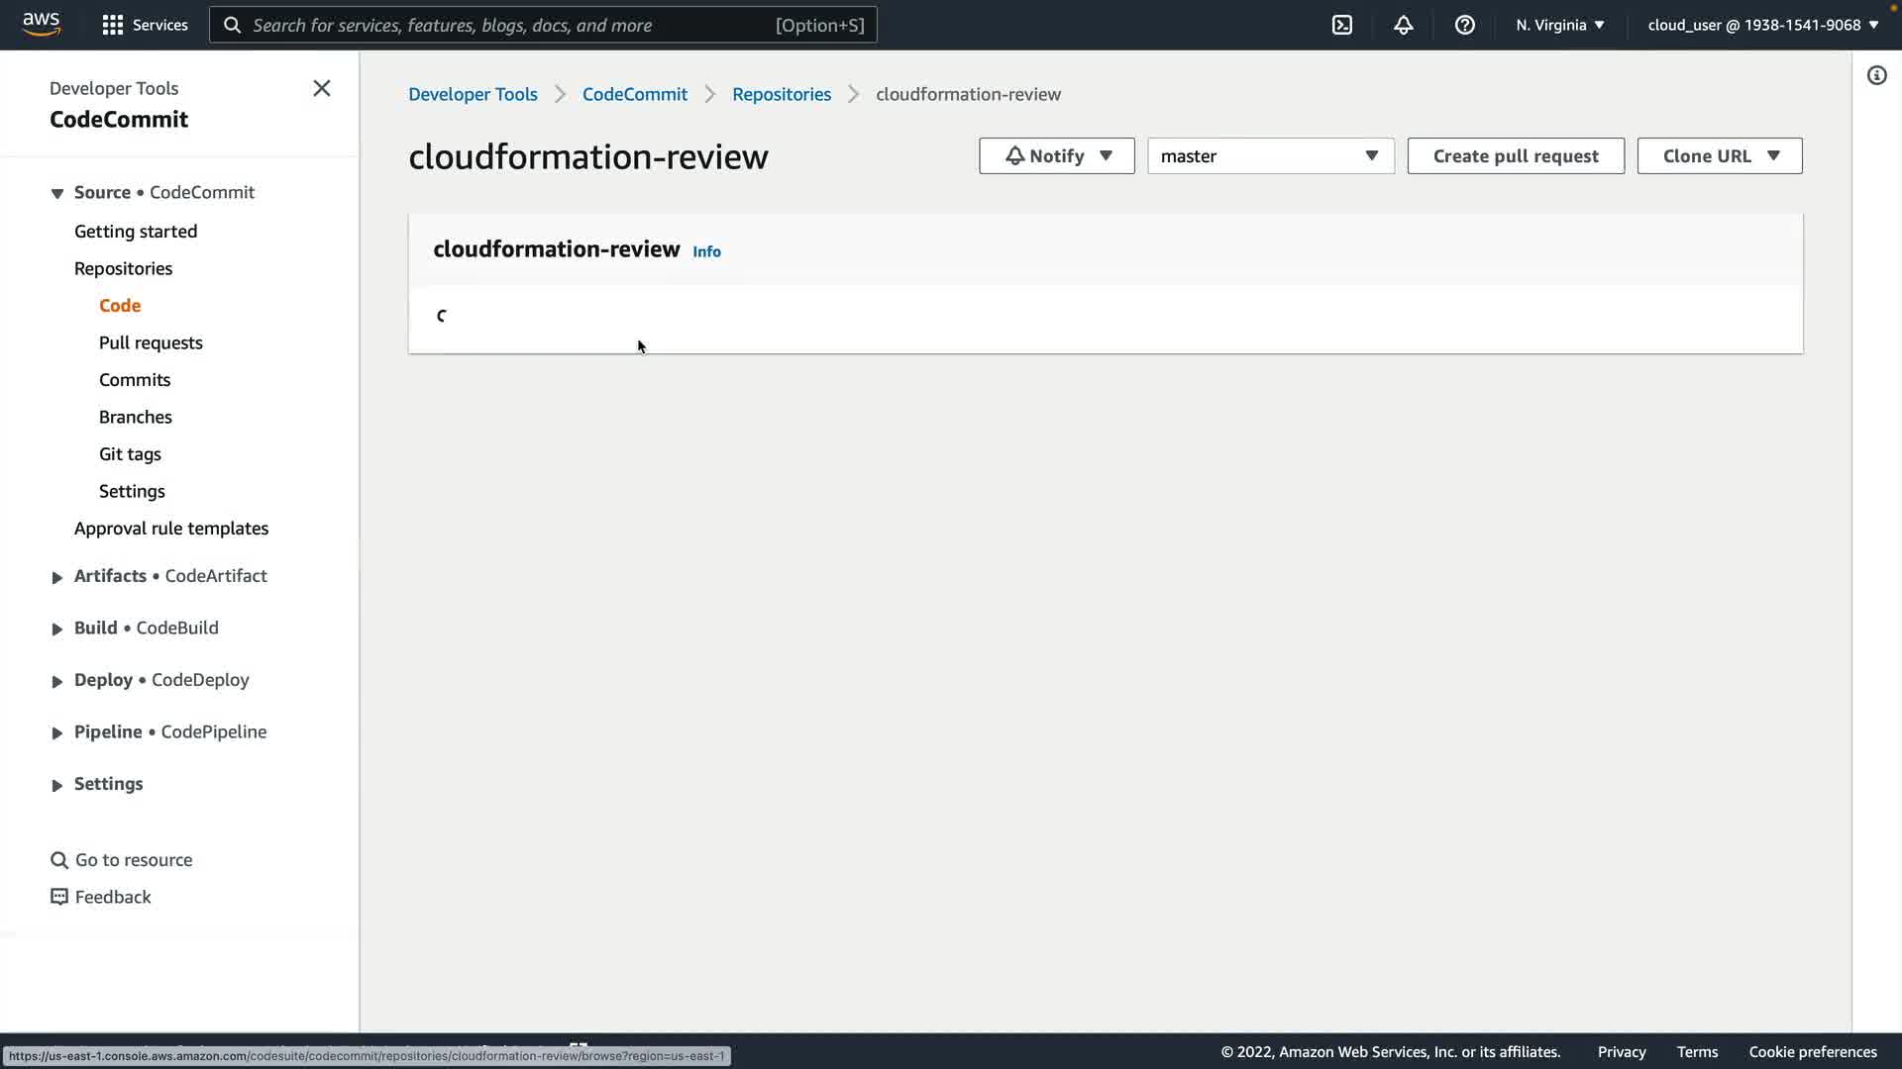Image resolution: width=1902 pixels, height=1069 pixels.
Task: Click the Go to resource search icon
Action: (59, 860)
